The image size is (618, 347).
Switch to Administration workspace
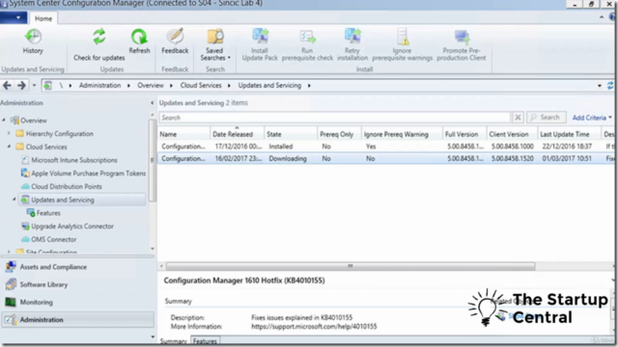tap(77, 320)
